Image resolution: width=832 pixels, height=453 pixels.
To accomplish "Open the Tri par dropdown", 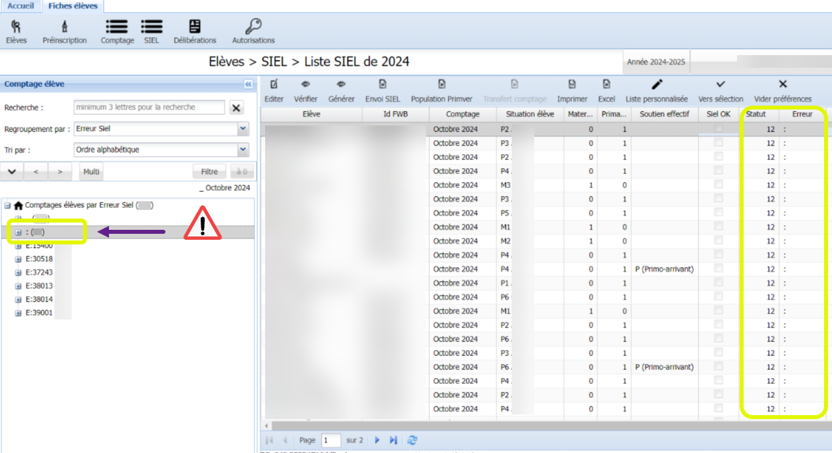I will pyautogui.click(x=243, y=150).
